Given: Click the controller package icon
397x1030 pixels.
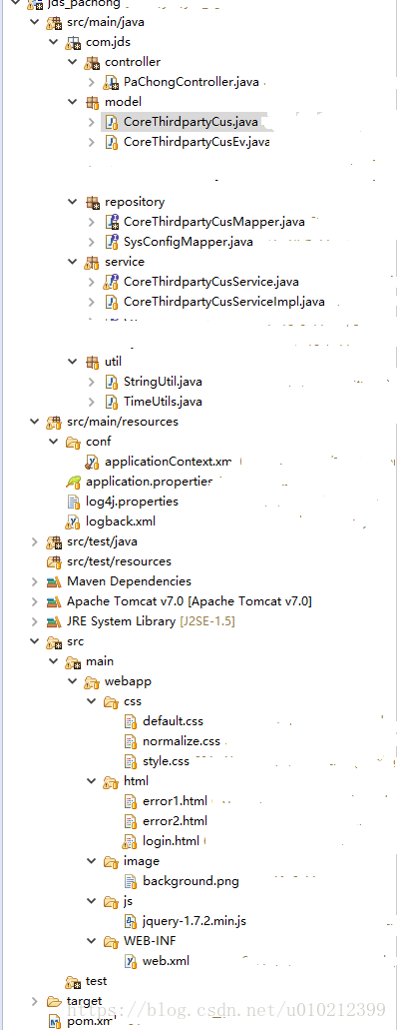Looking at the screenshot, I should (91, 62).
